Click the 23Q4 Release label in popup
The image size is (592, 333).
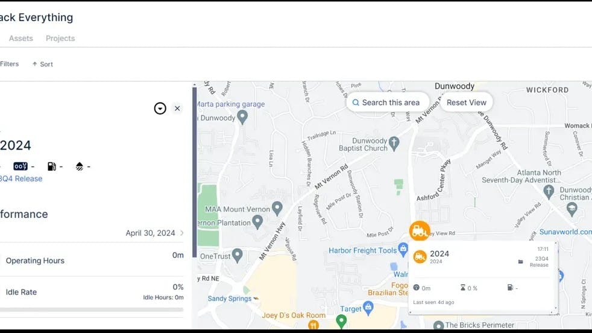pyautogui.click(x=539, y=262)
